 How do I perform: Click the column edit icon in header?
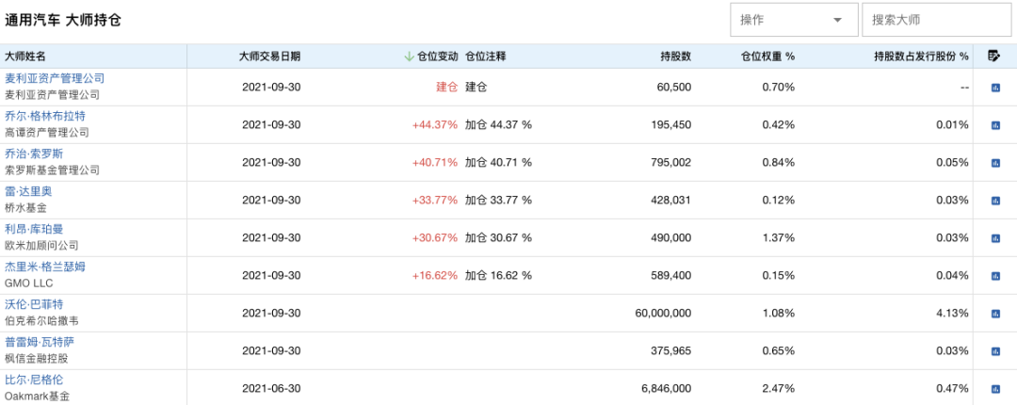pyautogui.click(x=994, y=56)
